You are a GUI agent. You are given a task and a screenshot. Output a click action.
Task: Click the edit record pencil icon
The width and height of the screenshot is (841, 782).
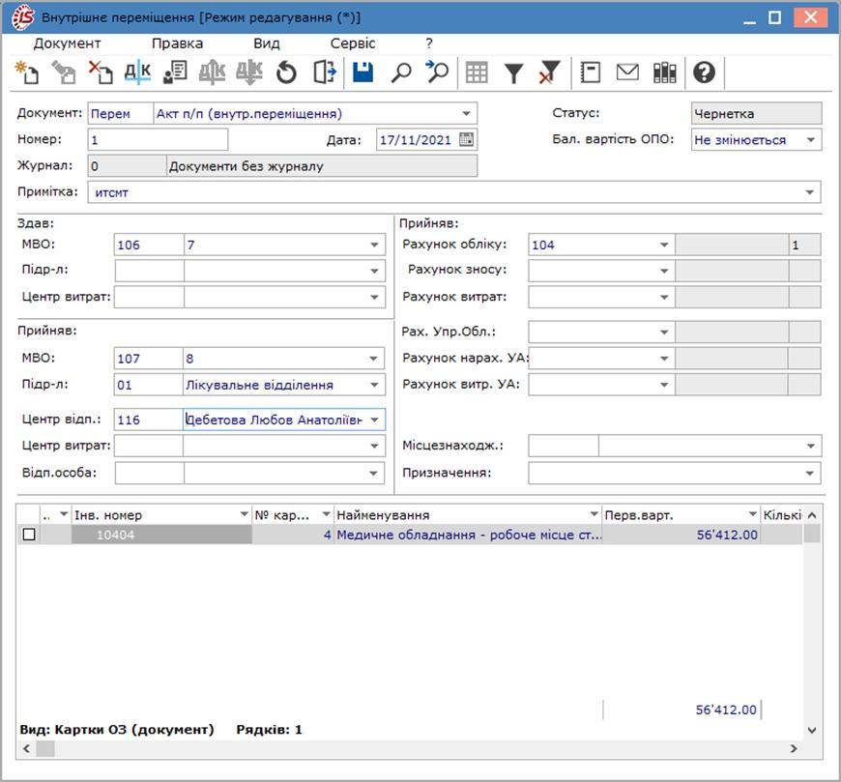[64, 72]
